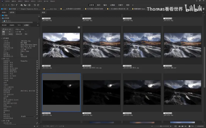Click the get photos from camera icon
Screen dimensions: 206x128
tap(21, 5)
